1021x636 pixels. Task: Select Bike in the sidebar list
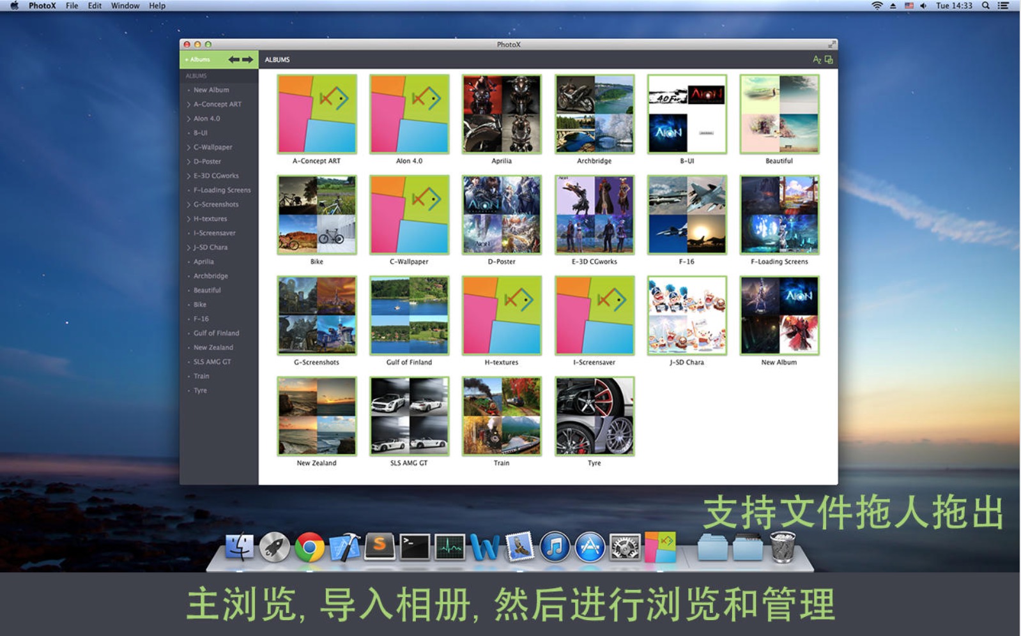pos(200,305)
